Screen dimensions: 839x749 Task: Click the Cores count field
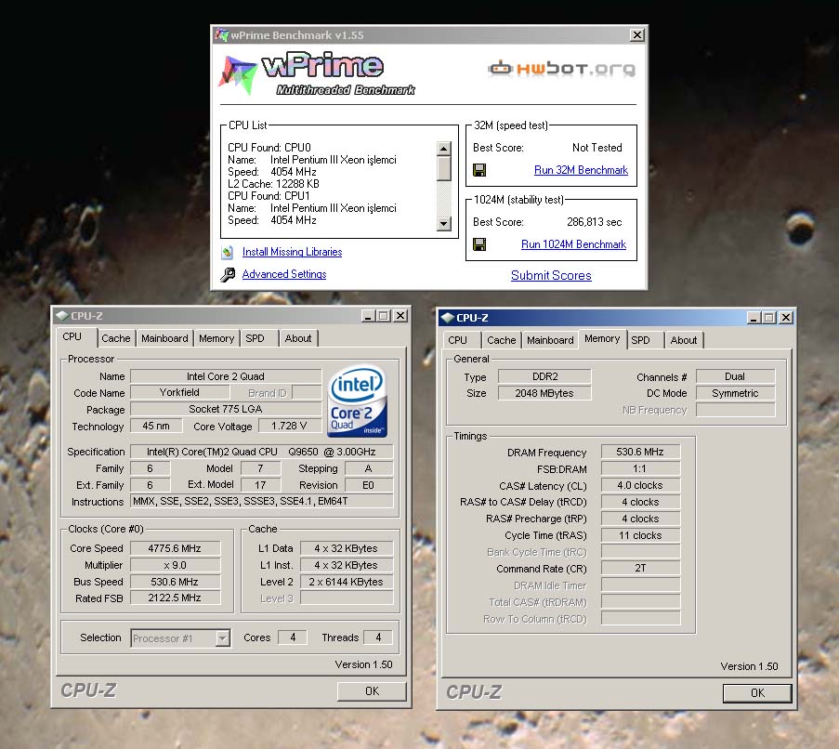(293, 637)
